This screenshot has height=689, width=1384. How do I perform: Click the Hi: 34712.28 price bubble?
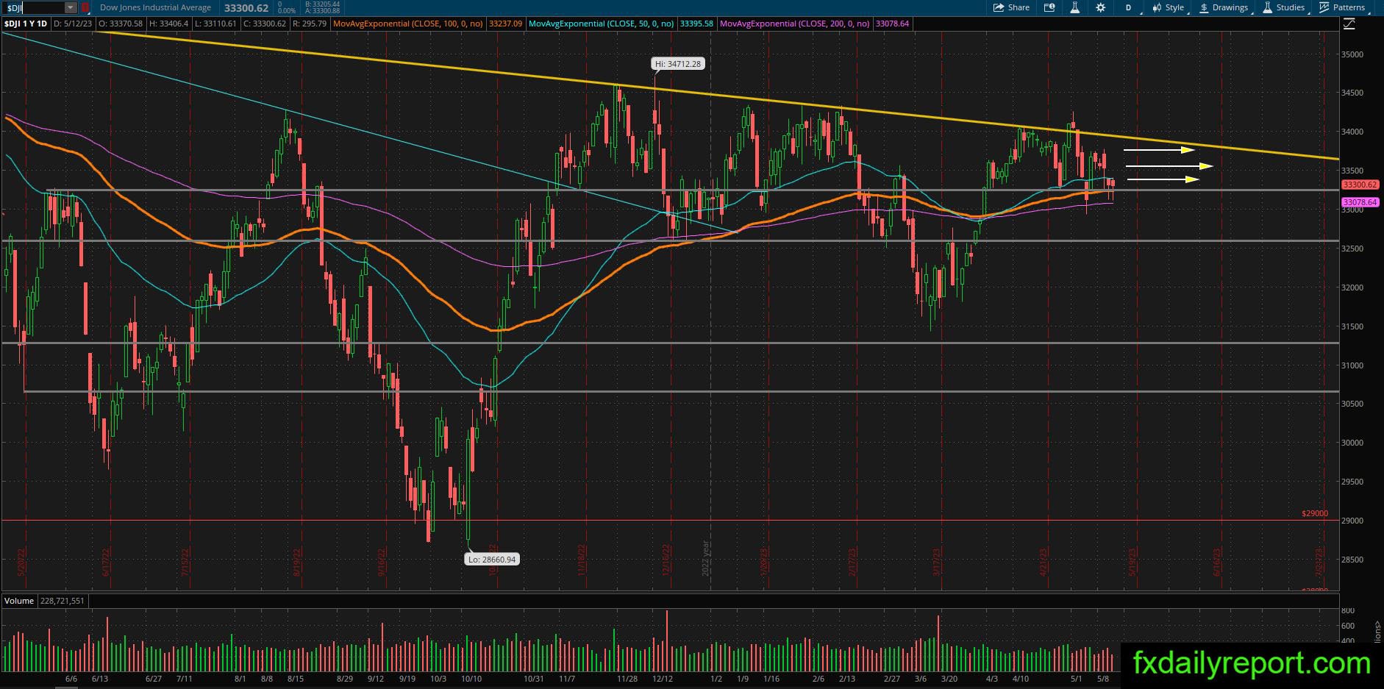coord(678,64)
